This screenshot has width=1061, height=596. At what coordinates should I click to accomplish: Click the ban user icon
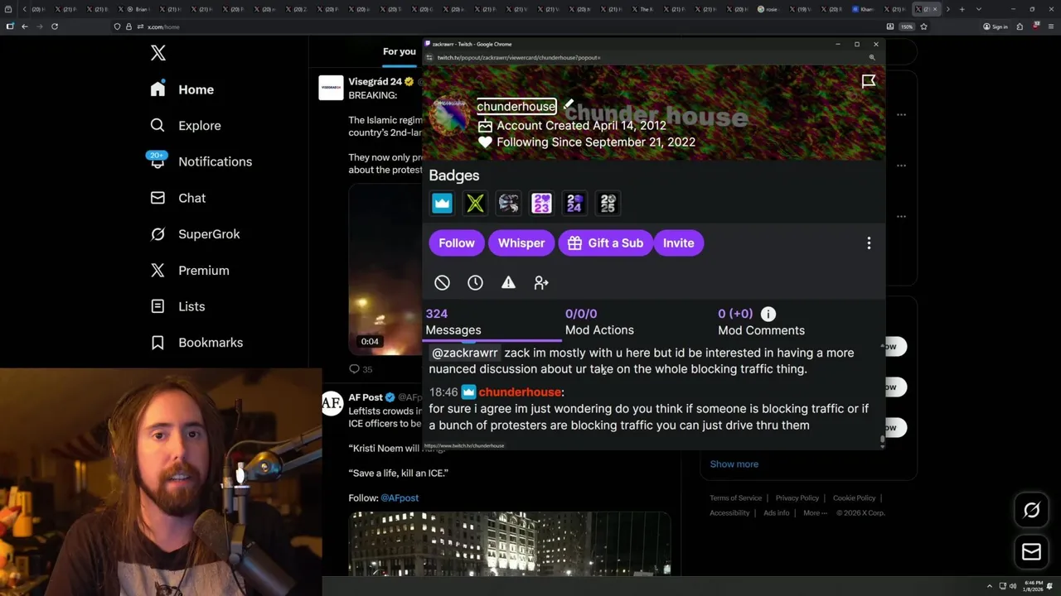point(442,282)
